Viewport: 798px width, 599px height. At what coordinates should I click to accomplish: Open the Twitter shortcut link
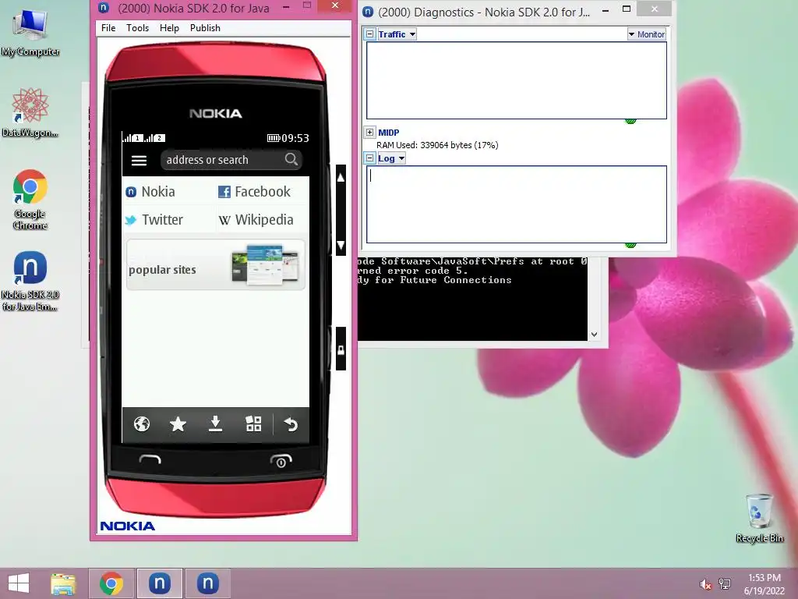[154, 219]
